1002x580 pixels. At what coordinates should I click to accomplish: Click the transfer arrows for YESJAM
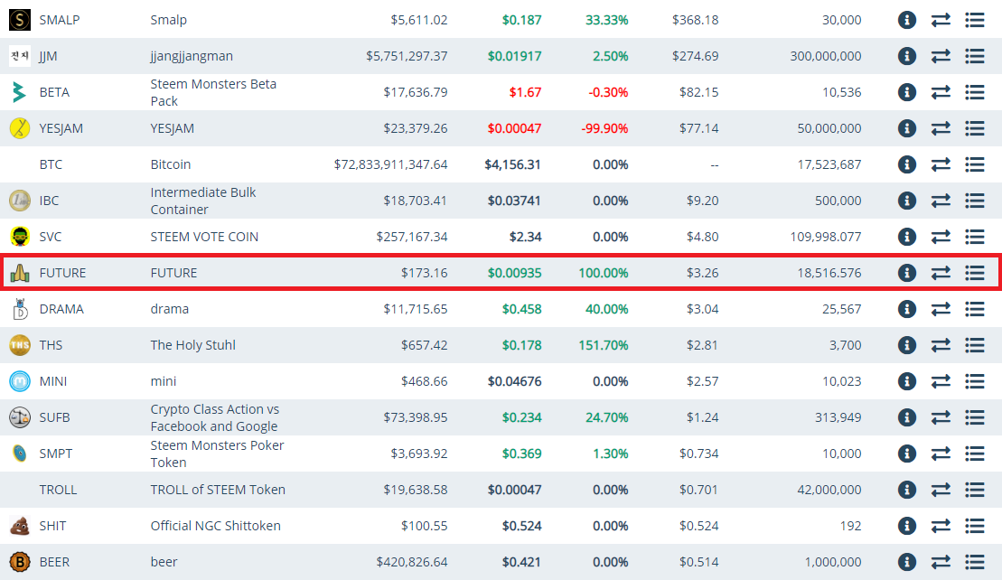pos(940,128)
